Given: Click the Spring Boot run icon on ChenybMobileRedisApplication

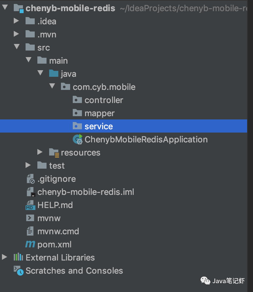Looking at the screenshot, I should (x=77, y=139).
